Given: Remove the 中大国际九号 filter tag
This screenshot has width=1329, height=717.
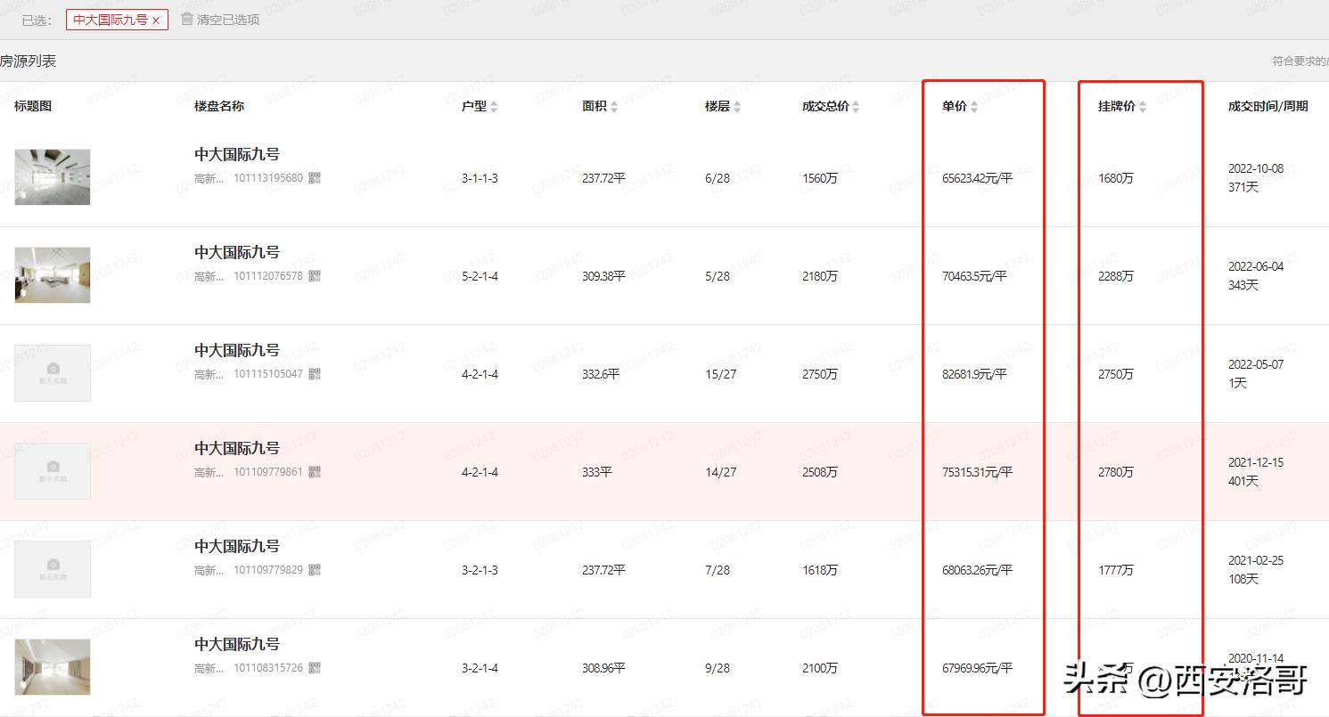Looking at the screenshot, I should (x=156, y=20).
